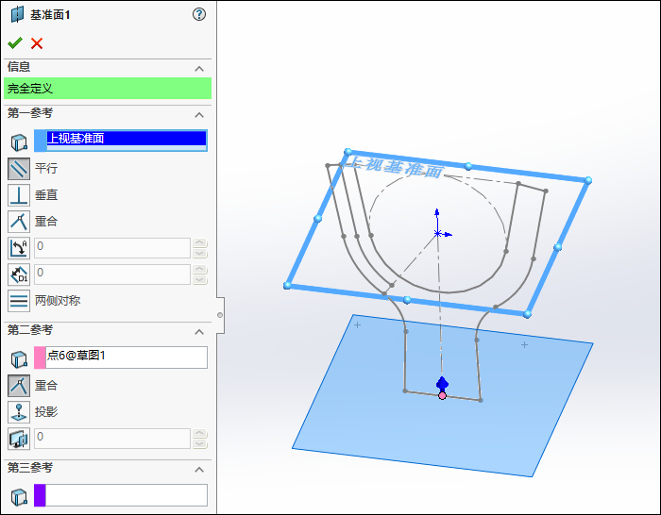Toggle 重合 constraint in second reference
This screenshot has height=515, width=661.
19,386
